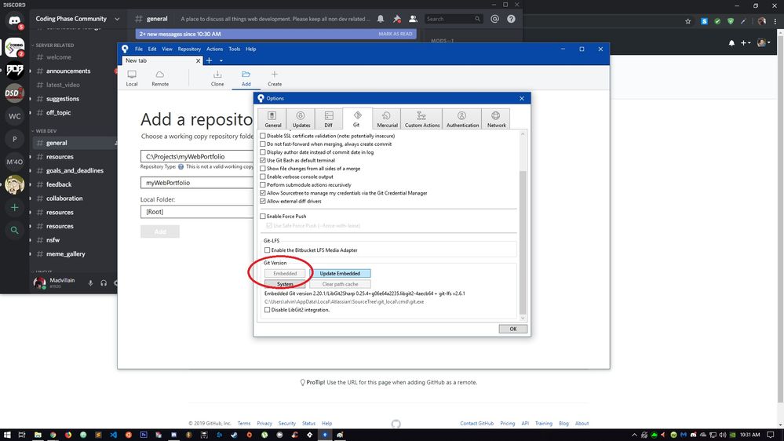Mute notifications bell in Discord channel header
Screen dimensions: 784x441
(381, 19)
